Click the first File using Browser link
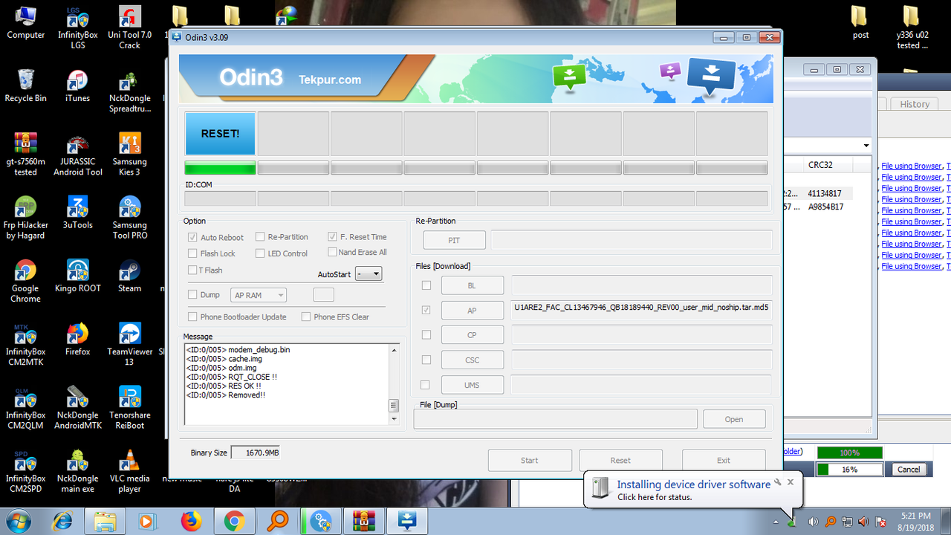Screen dimensions: 951x535 [912, 166]
